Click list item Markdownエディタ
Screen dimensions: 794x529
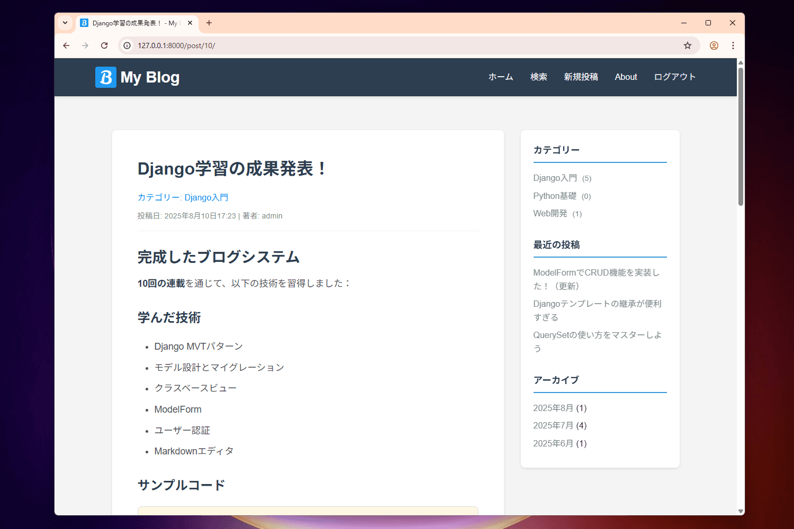pyautogui.click(x=194, y=451)
